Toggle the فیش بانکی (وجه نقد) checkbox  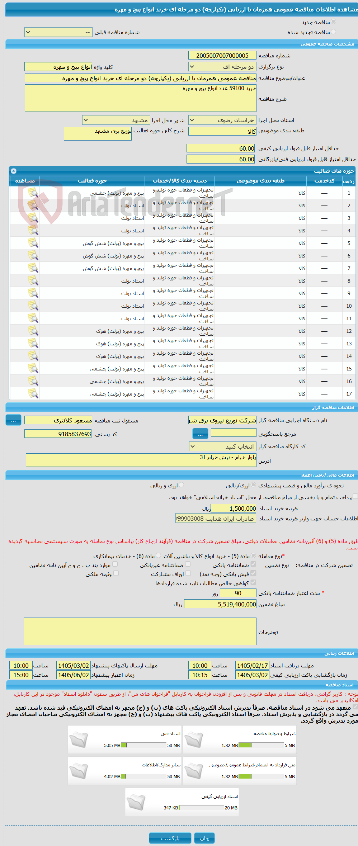point(254,573)
